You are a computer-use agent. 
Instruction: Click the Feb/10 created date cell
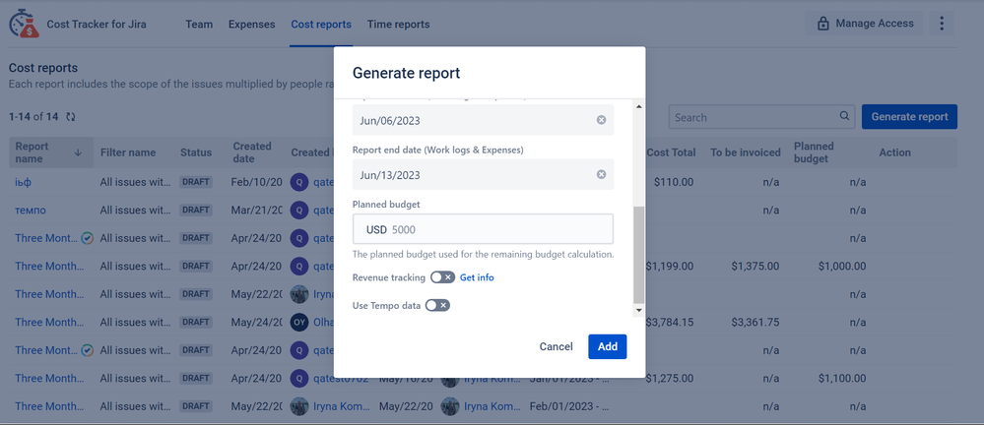point(257,182)
